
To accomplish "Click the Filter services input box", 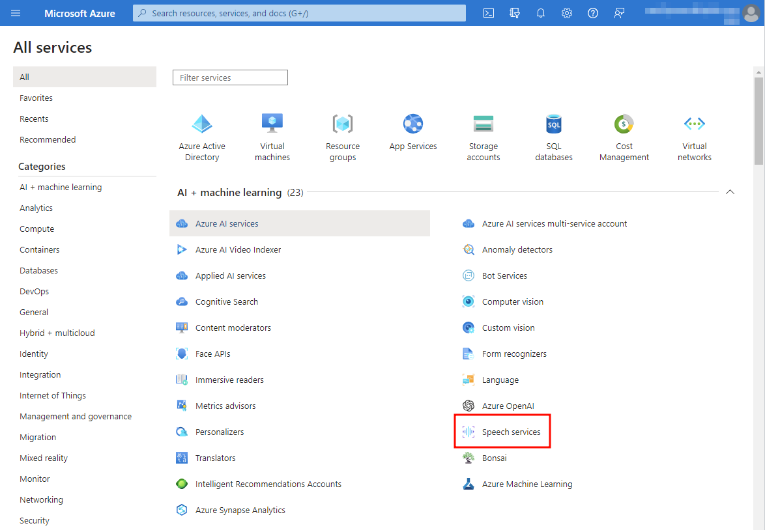I will point(230,77).
